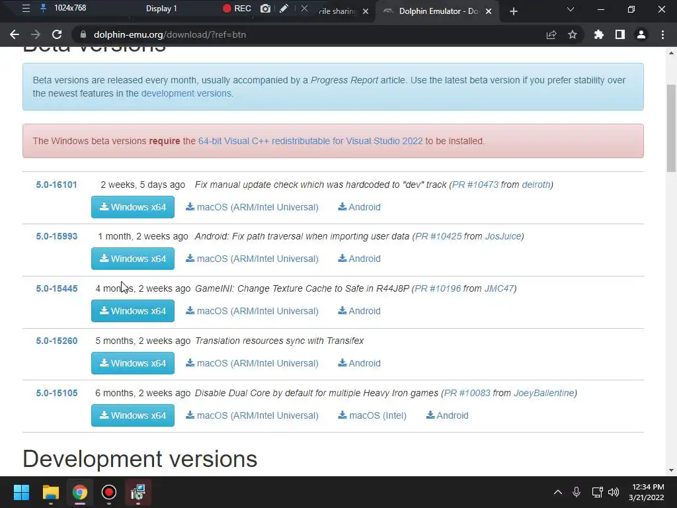
Task: Download Windows x64 for 5.0-15105
Action: point(132,415)
